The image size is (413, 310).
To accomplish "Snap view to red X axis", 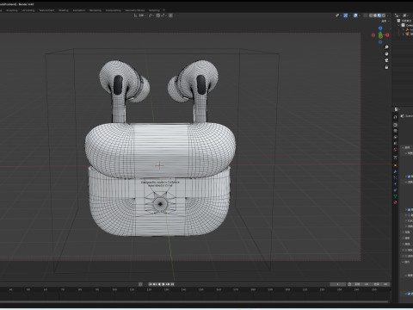I will click(387, 35).
